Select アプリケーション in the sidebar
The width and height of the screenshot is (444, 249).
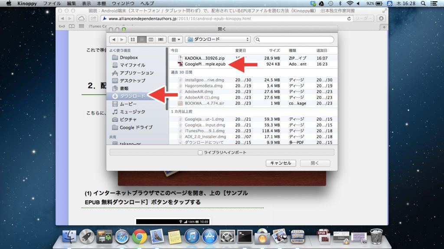[137, 73]
